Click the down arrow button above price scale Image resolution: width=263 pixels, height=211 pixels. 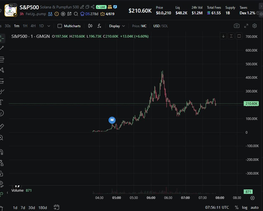click(x=224, y=36)
